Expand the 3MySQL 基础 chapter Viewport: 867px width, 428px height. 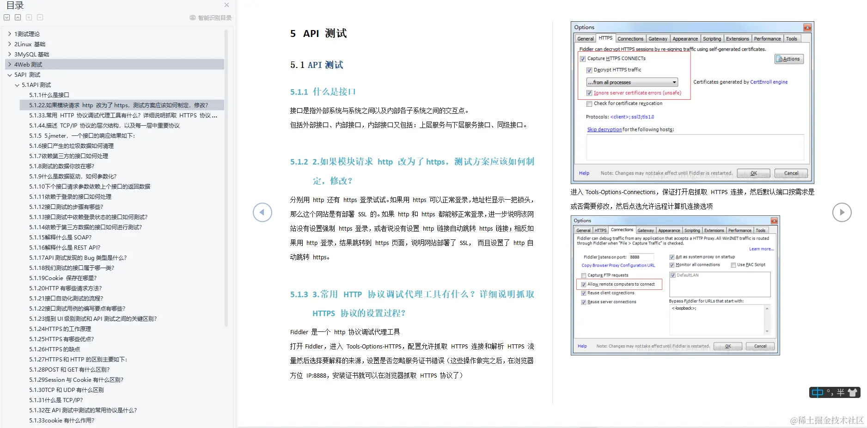click(10, 54)
